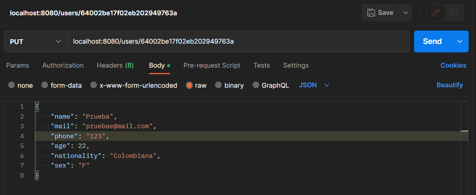
Task: Open the Authorization tab
Action: (x=63, y=65)
